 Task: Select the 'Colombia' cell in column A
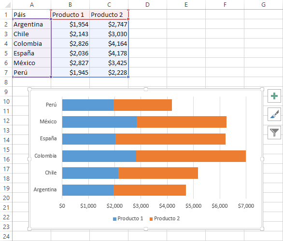tap(32, 43)
